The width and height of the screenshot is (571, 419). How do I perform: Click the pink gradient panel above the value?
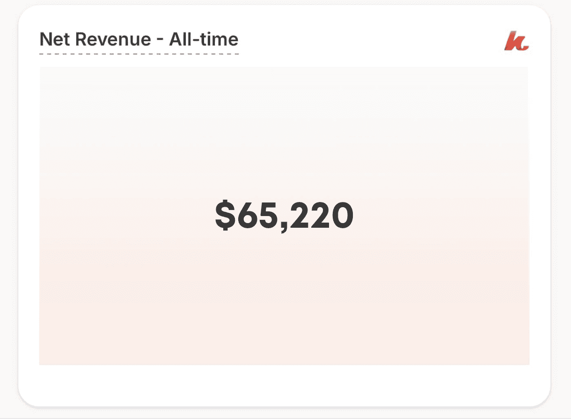click(x=284, y=131)
